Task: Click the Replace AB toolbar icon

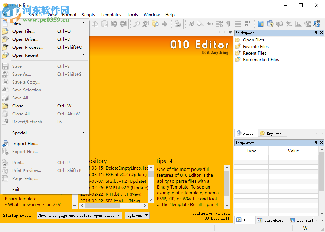Action: pos(146,24)
